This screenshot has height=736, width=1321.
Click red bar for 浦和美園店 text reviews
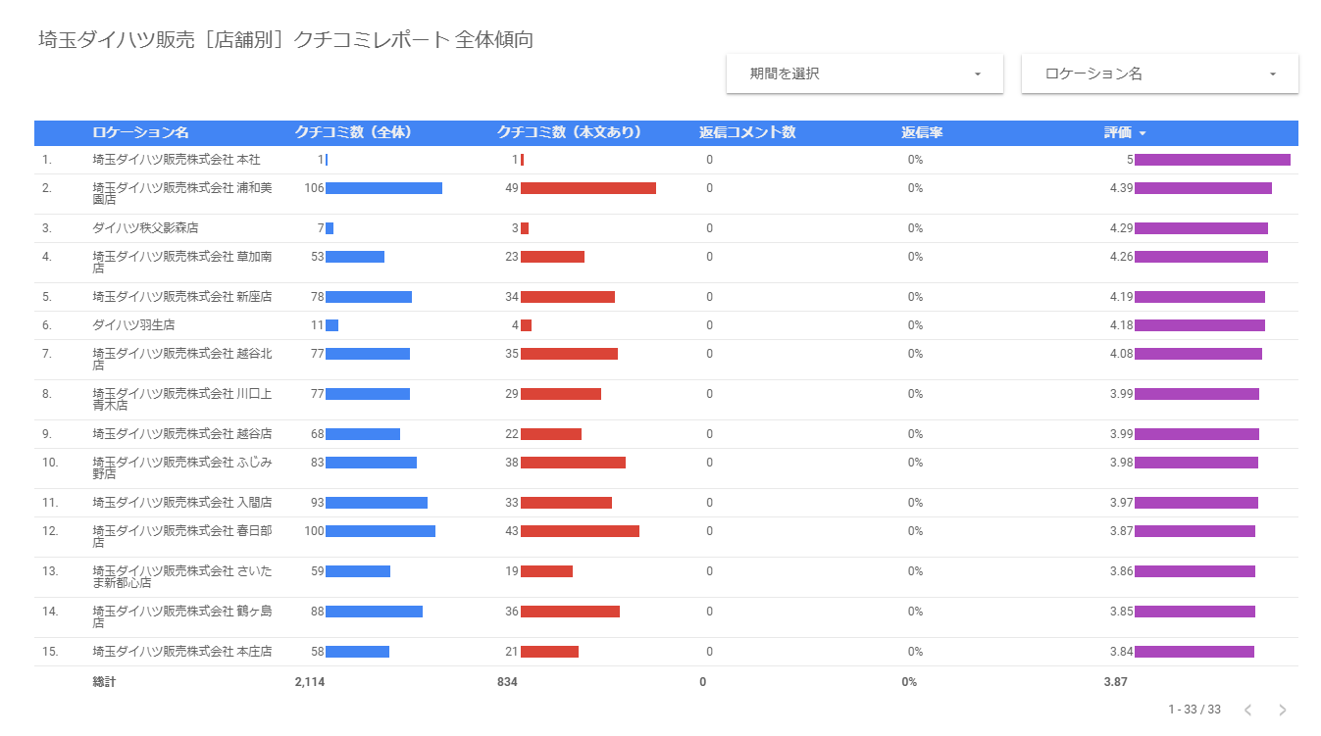pyautogui.click(x=588, y=188)
